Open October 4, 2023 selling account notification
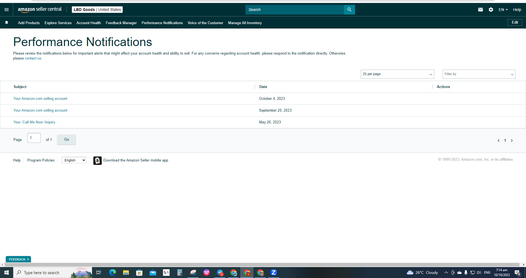 tap(40, 99)
